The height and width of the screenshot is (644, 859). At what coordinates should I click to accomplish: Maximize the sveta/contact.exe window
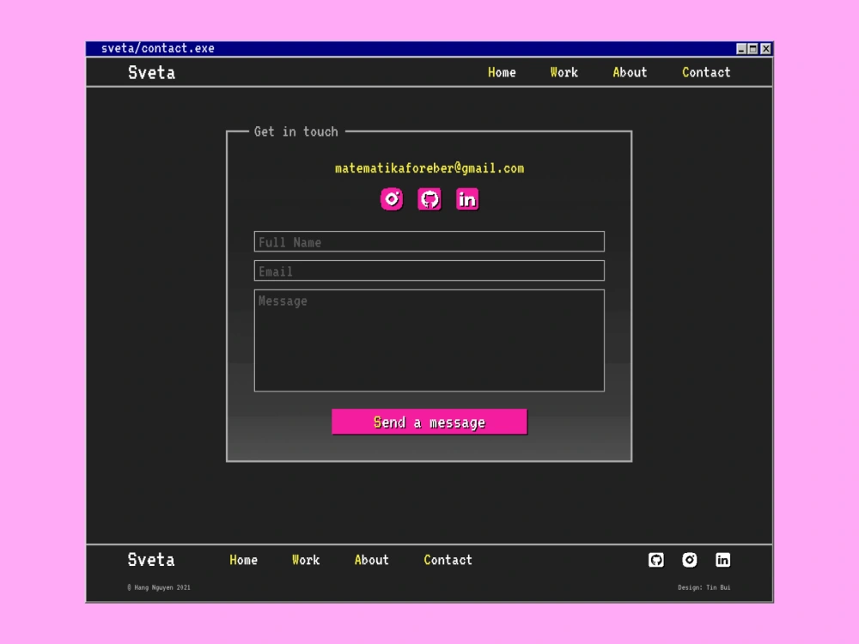(x=753, y=49)
